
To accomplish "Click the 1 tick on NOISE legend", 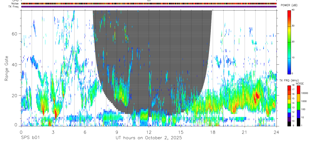I will click(302, 125).
